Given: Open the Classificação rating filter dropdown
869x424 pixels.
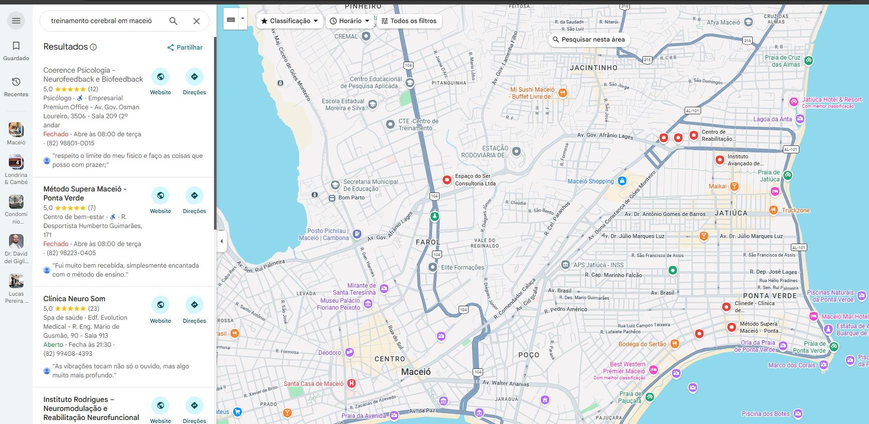Looking at the screenshot, I should [x=290, y=21].
